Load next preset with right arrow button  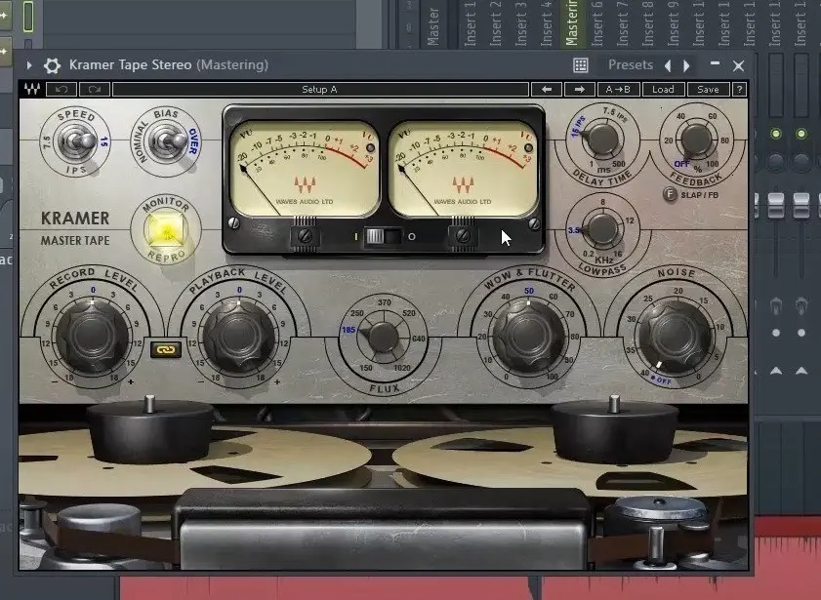click(x=579, y=90)
